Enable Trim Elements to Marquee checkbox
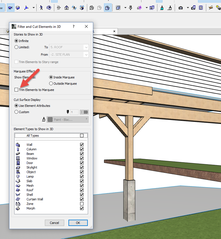Viewport: 221px width, 239px height. click(x=16, y=90)
